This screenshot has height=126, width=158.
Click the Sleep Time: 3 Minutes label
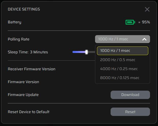28,52
